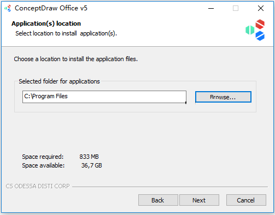Click the Browse... button
Image resolution: width=275 pixels, height=215 pixels.
pyautogui.click(x=223, y=97)
